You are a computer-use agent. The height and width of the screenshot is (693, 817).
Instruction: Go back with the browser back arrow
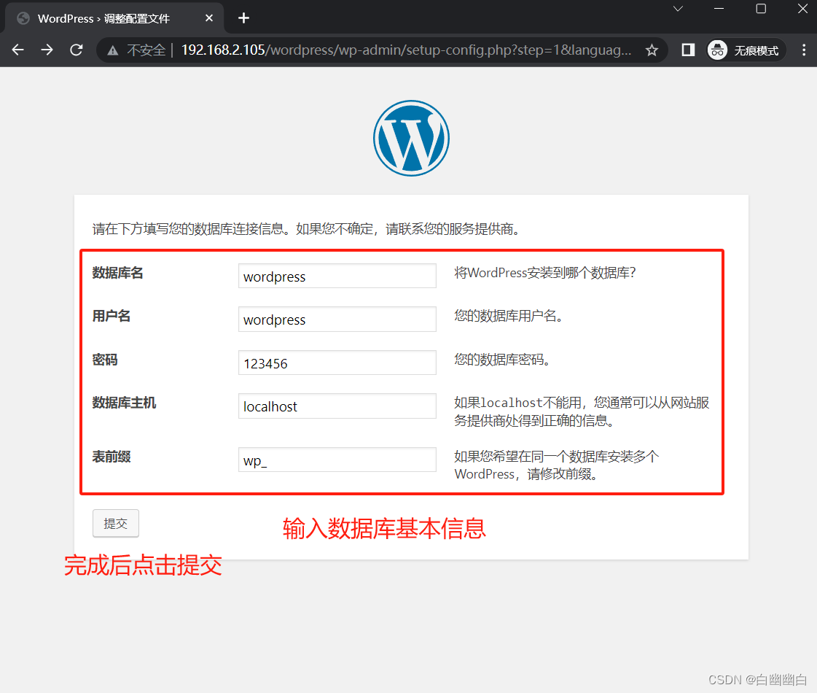17,50
